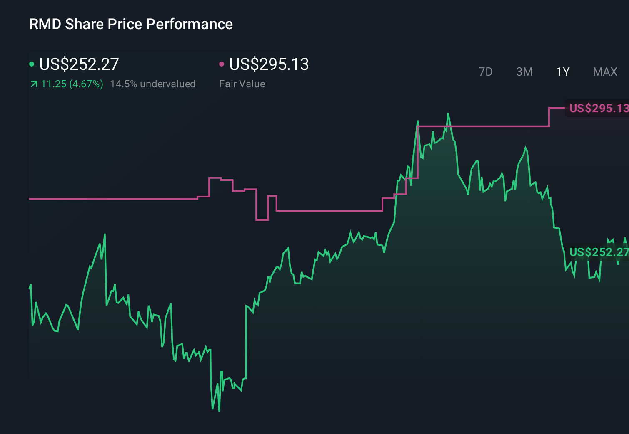629x434 pixels.
Task: Click the green share price line peak
Action: (449, 113)
